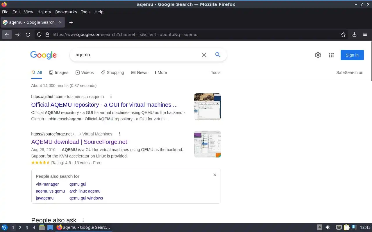This screenshot has height=232, width=372.
Task: Show site security padlock info
Action: point(47,35)
